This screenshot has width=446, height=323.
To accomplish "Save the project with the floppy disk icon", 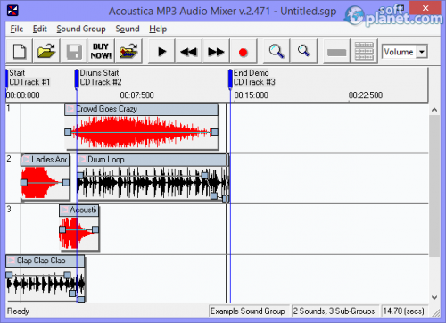I will [74, 52].
